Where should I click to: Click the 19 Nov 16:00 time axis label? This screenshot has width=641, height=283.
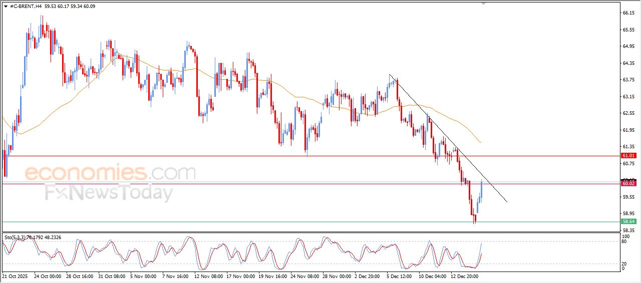274,276
